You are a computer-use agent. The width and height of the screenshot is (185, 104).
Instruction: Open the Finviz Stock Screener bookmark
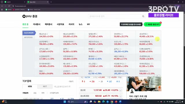pyautogui.click(x=34, y=10)
